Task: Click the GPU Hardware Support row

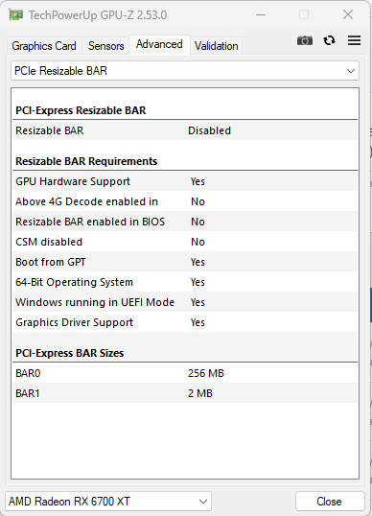Action: click(x=185, y=181)
